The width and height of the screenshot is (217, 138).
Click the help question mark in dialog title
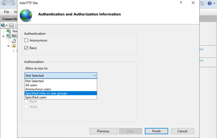181,3
